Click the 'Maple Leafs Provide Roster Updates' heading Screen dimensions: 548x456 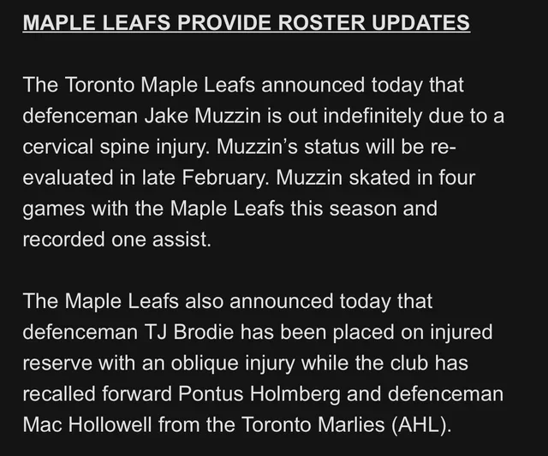point(247,23)
